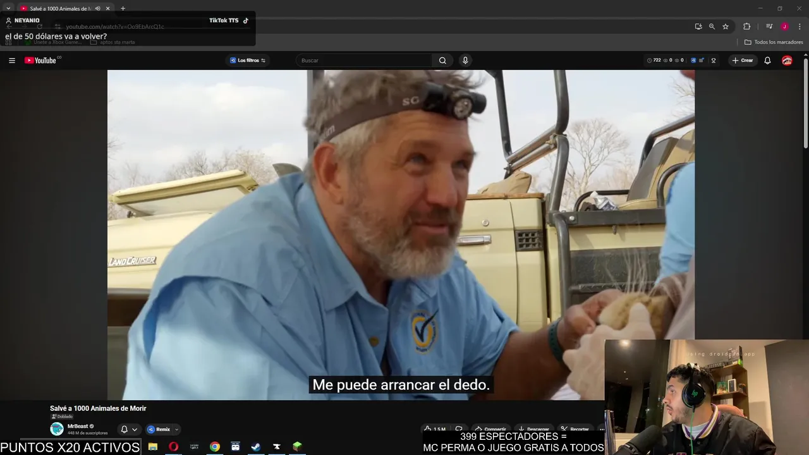Click the 'Remix' button

pyautogui.click(x=159, y=430)
